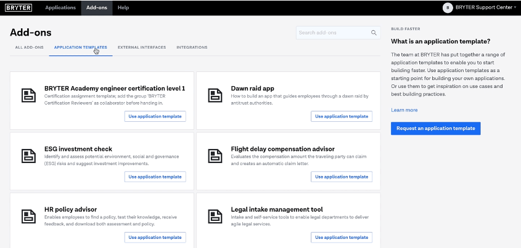Click the user avatar circle with B
The image size is (521, 248).
pos(448,7)
